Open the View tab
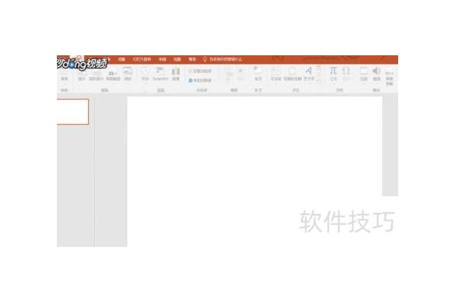Viewport: 455px width, 303px height. 177,59
